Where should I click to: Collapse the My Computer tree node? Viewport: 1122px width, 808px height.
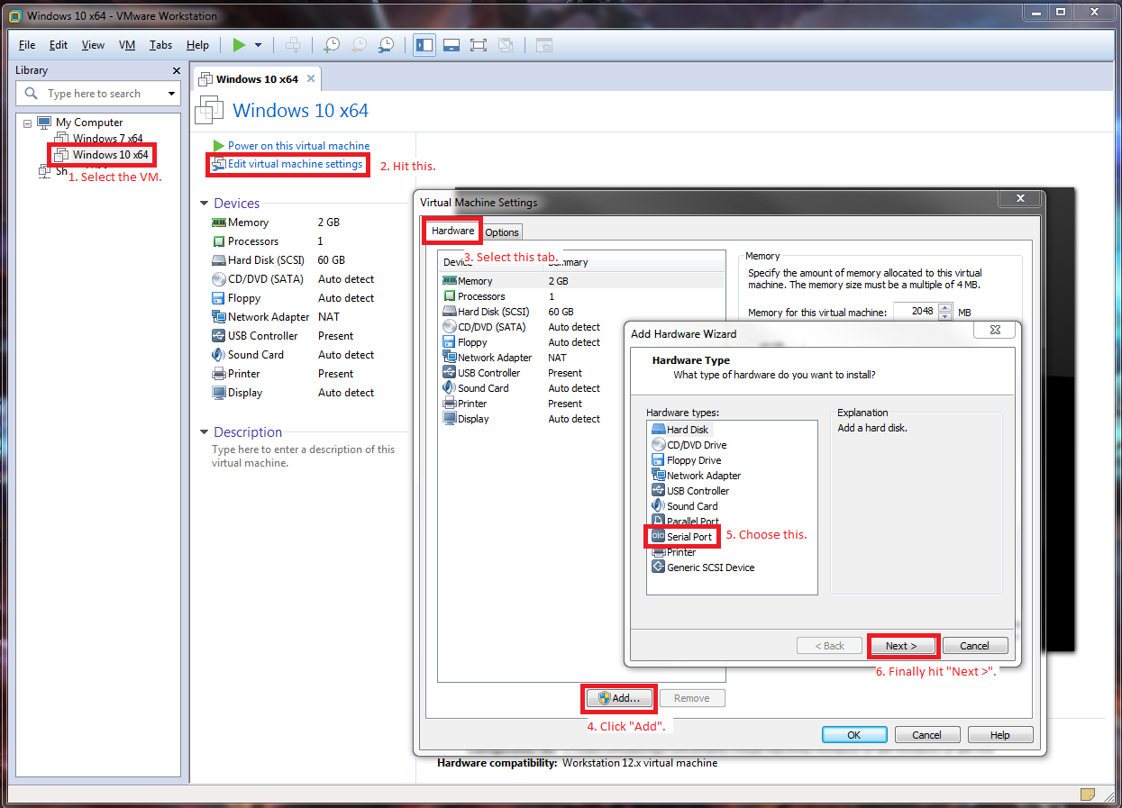(x=27, y=123)
